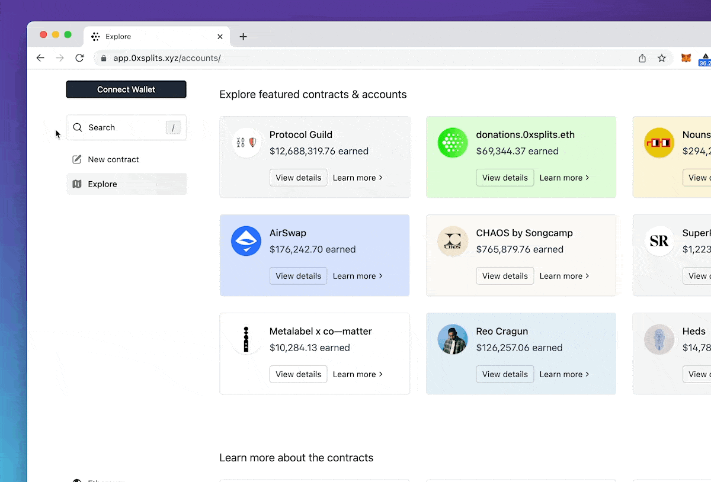
Task: Click the share icon in the address bar
Action: coord(642,58)
